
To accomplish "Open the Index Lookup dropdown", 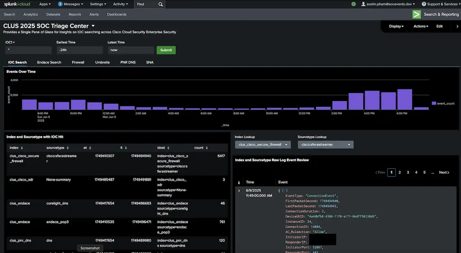I will tap(262, 145).
